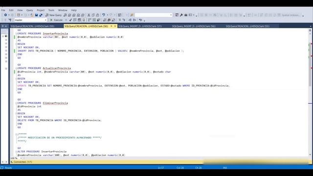Open Query Options icon
This screenshot has height=176, width=313.
pos(79,20)
